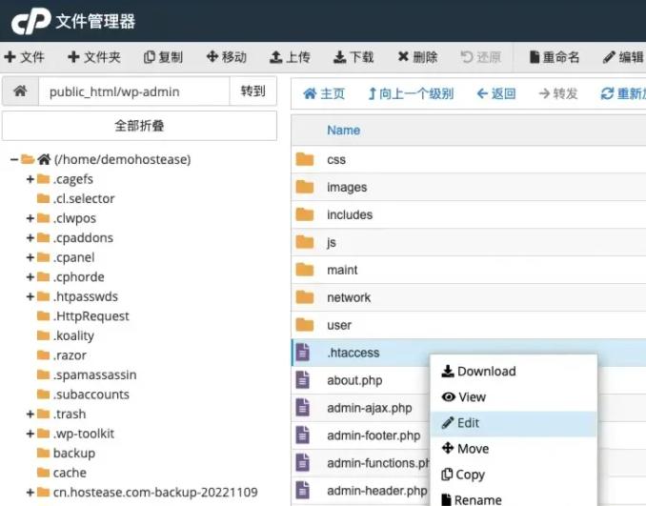Select .subaccounts in folder tree
The height and width of the screenshot is (506, 646).
tap(91, 395)
